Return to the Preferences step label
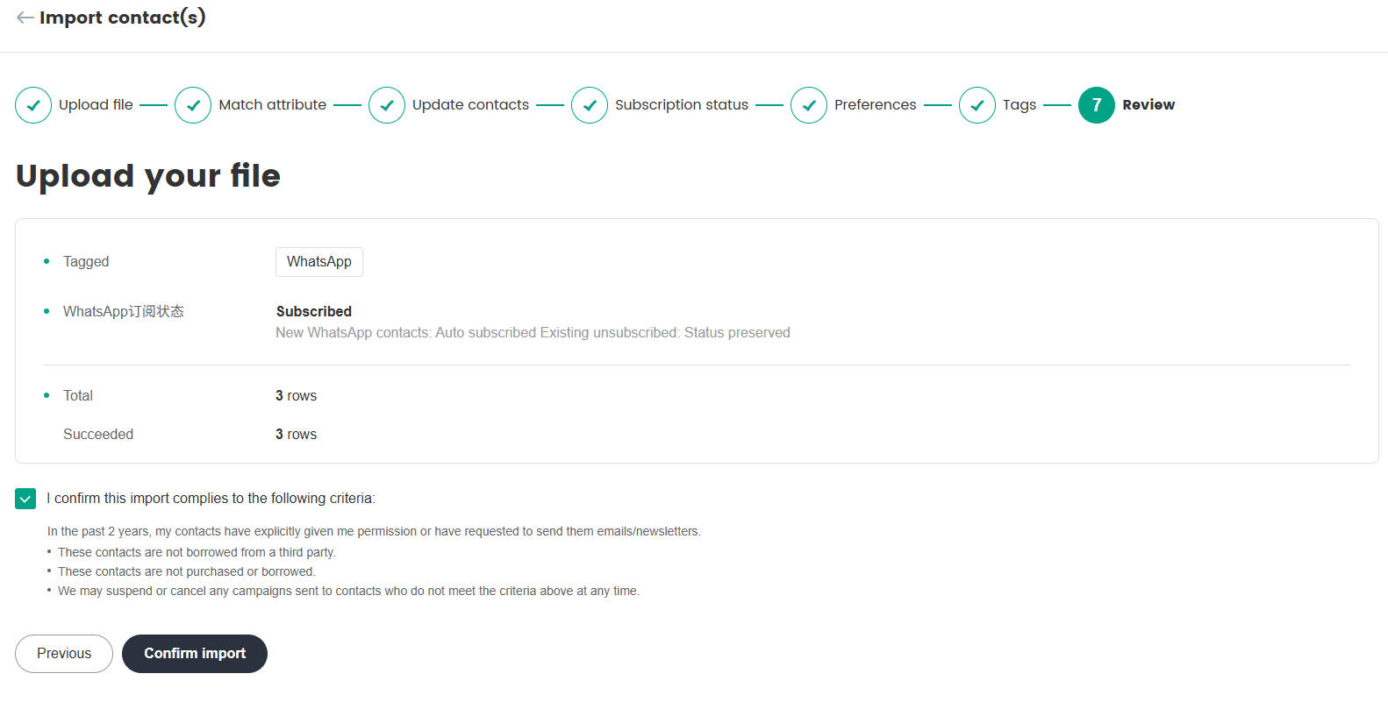 pyautogui.click(x=875, y=105)
